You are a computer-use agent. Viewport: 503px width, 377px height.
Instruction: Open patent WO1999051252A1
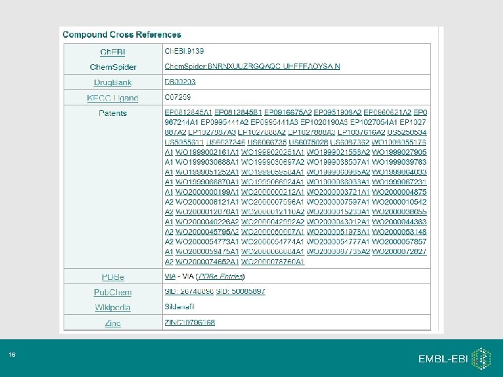[x=207, y=172]
